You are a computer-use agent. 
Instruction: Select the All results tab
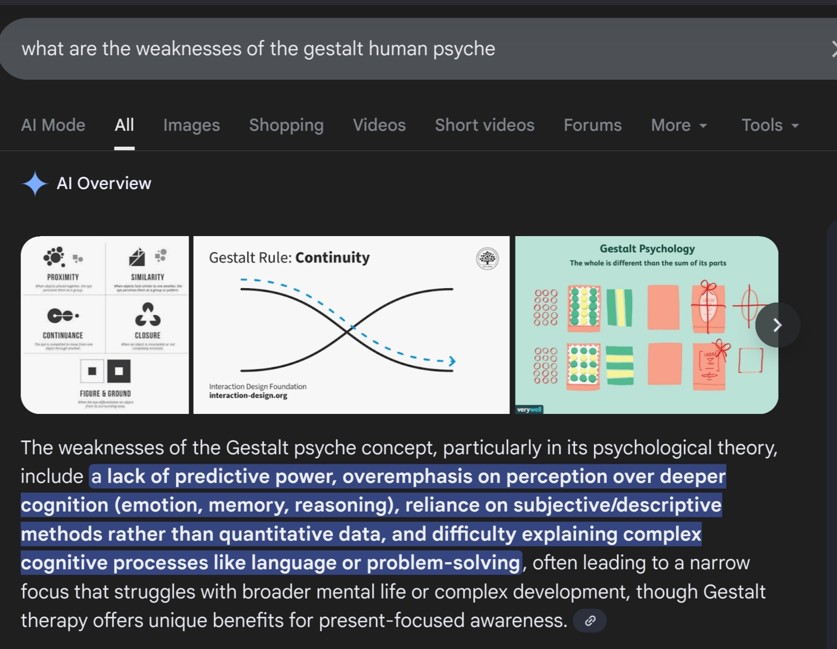[124, 125]
